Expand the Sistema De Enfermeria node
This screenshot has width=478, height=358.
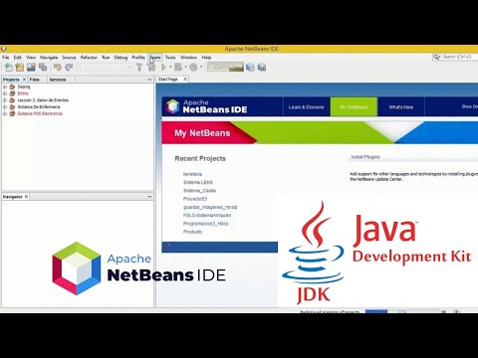pos(5,106)
